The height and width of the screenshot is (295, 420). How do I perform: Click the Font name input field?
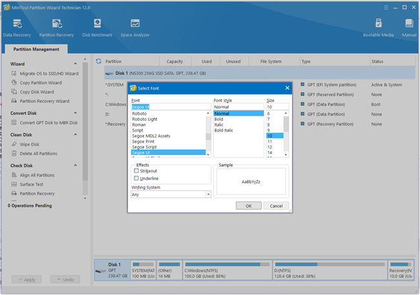tap(171, 107)
